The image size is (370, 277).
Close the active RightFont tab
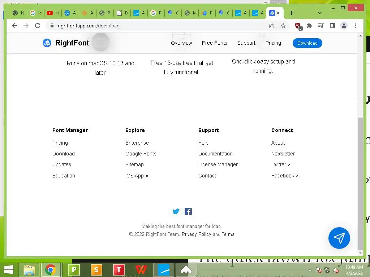point(278,13)
